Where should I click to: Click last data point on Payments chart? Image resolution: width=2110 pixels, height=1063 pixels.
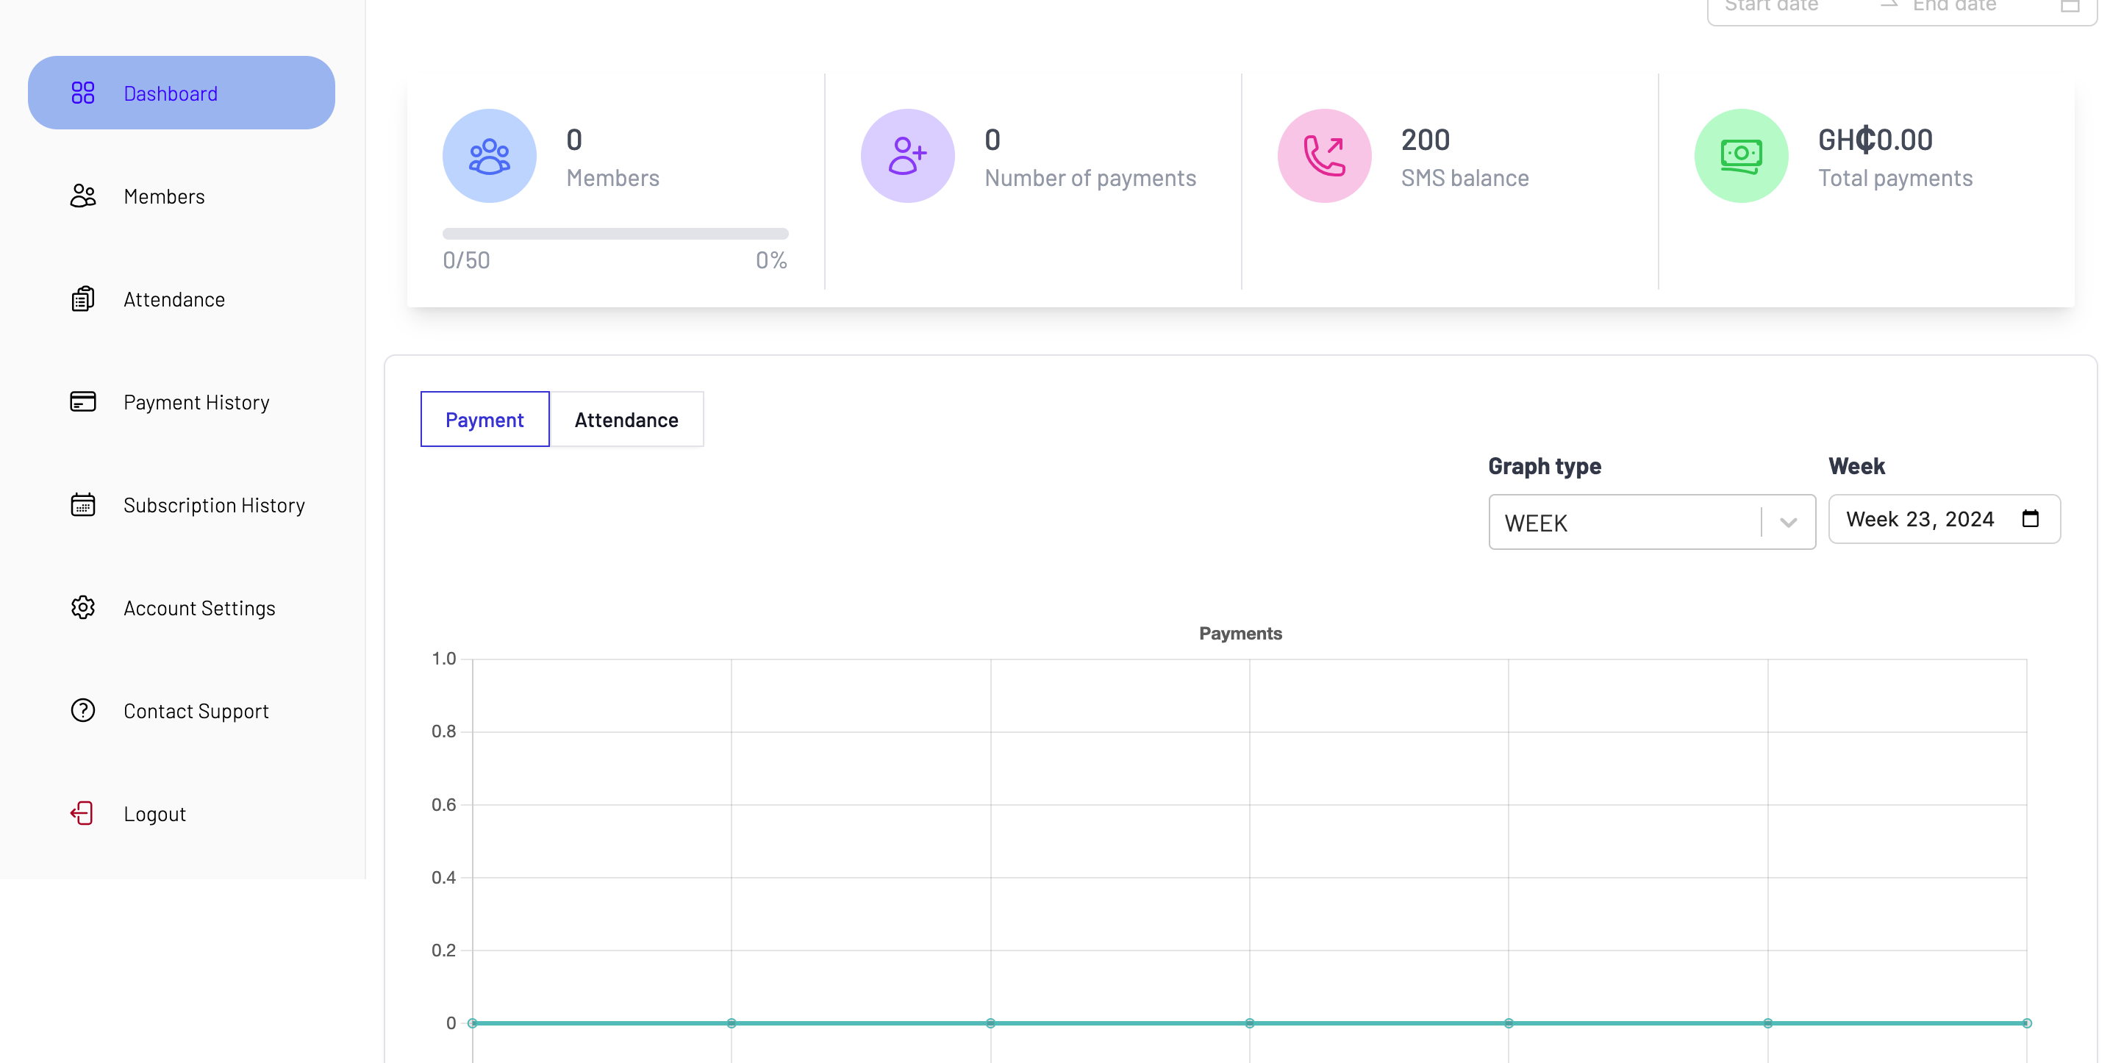(2026, 1023)
